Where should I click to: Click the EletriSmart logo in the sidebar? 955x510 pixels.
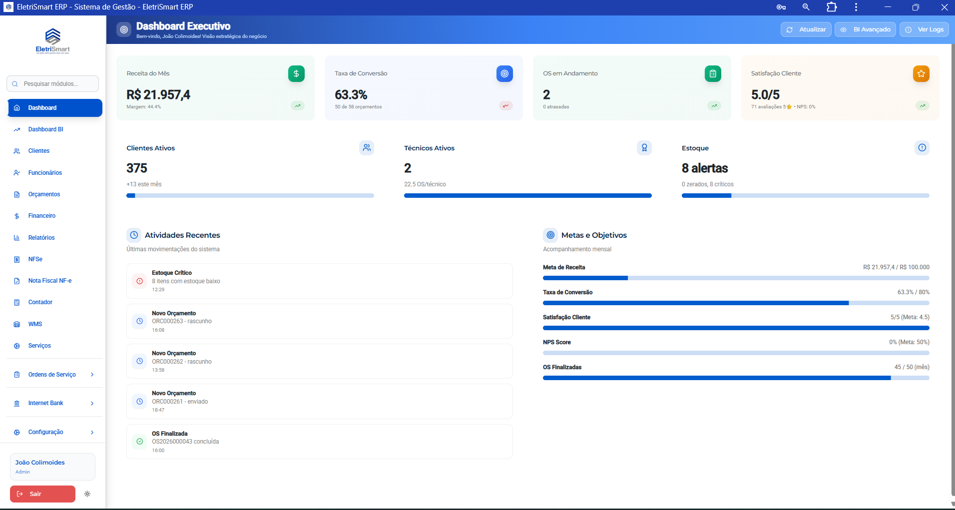pyautogui.click(x=52, y=41)
